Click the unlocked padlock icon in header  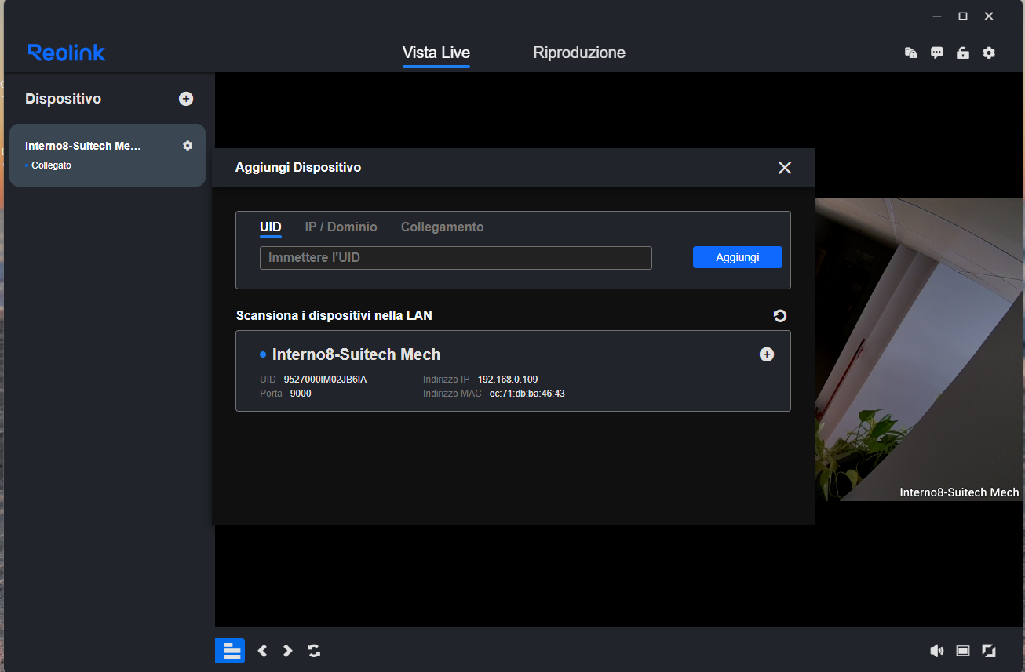tap(962, 53)
